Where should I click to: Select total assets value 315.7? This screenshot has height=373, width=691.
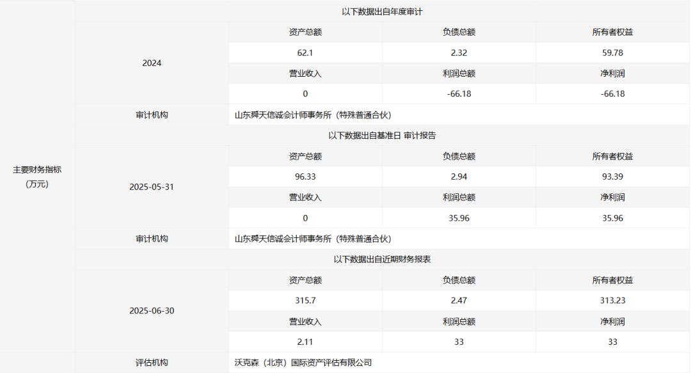click(305, 301)
